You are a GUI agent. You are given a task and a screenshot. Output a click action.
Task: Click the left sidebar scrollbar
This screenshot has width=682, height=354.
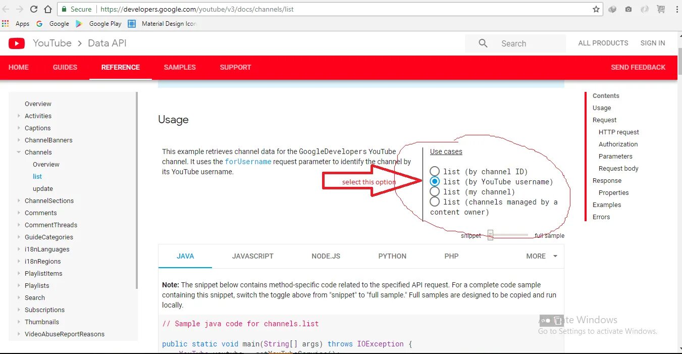[x=136, y=190]
